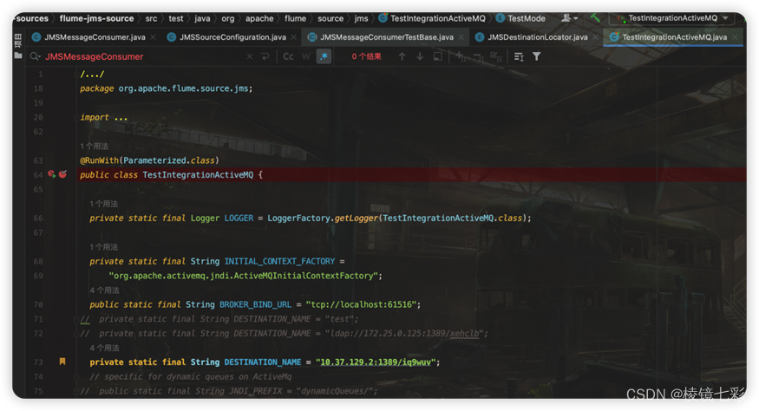
Task: Click the ActiveMQInitialContextFactory string on line 69
Action: pyautogui.click(x=244, y=276)
